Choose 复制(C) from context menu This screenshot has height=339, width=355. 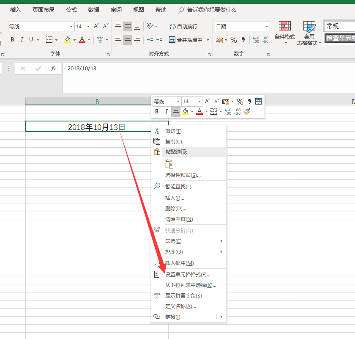[x=189, y=141]
